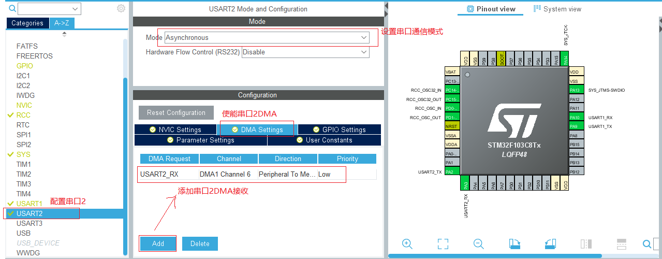Open the User Constants tab
The image size is (662, 259).
pyautogui.click(x=325, y=140)
